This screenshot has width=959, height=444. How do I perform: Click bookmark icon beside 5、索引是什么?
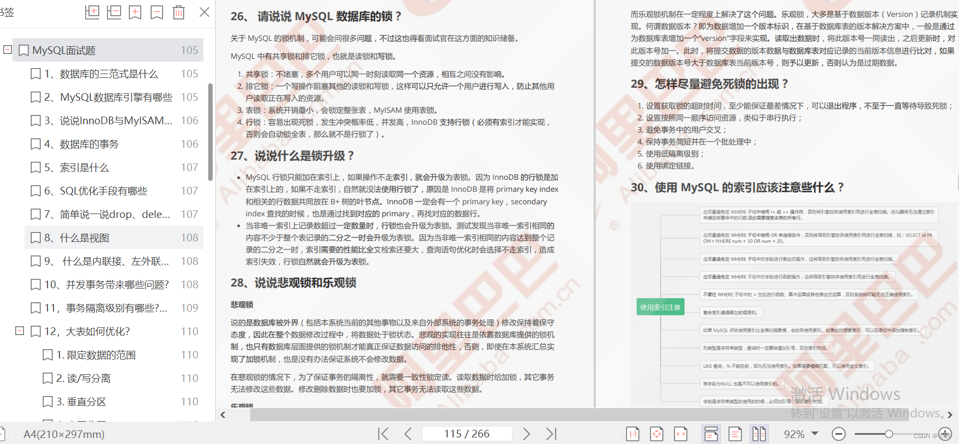click(35, 168)
